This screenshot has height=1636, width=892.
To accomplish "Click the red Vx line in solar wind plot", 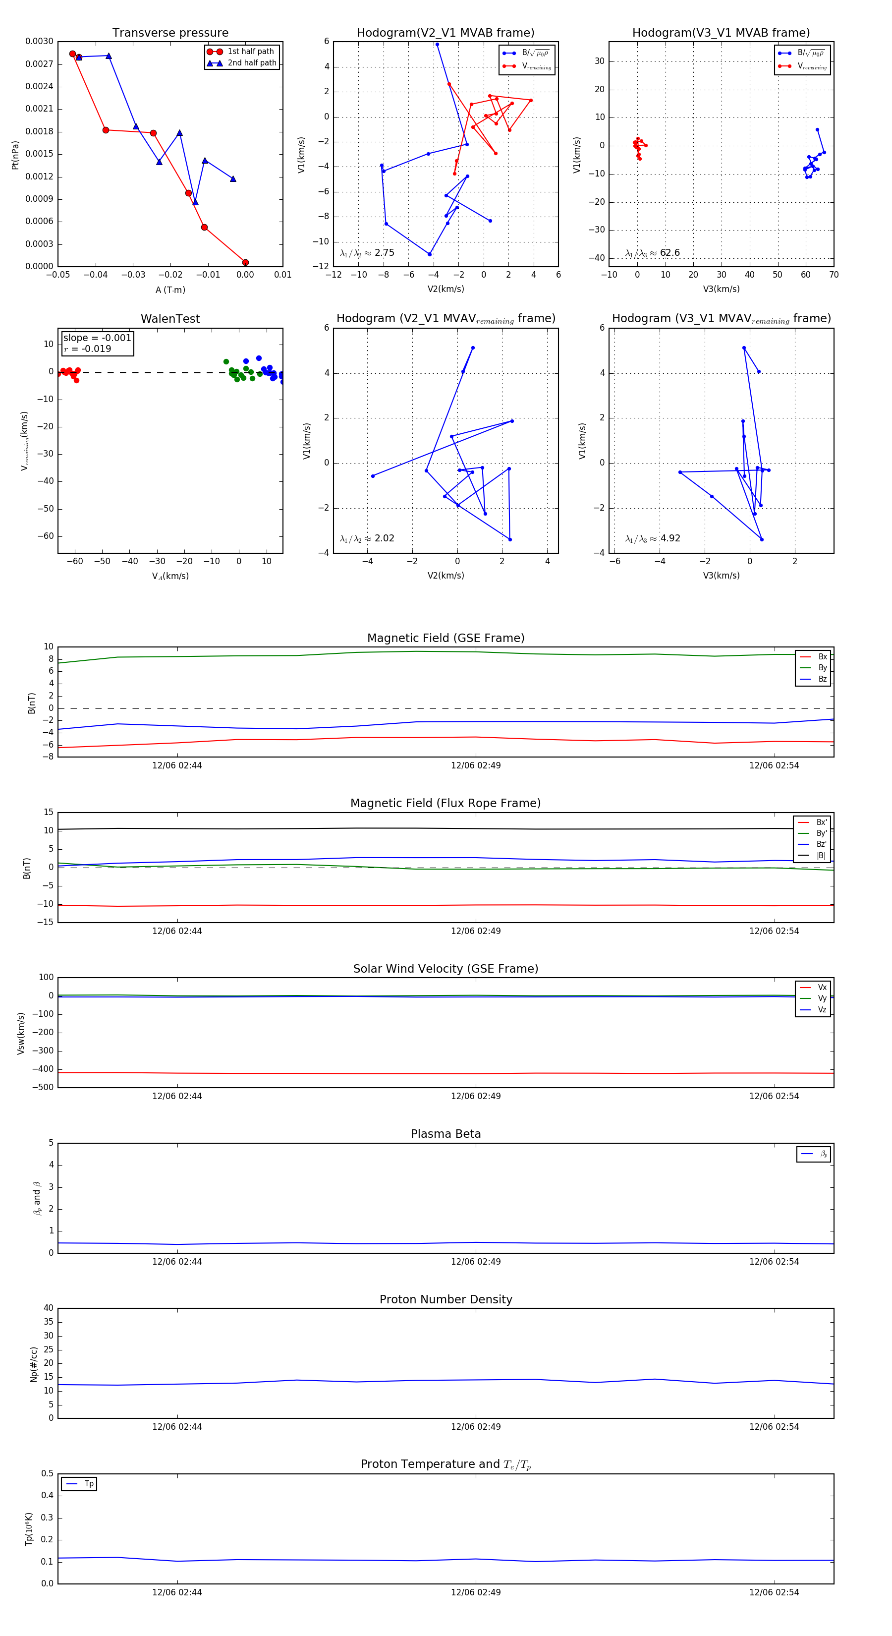I will (x=445, y=1073).
